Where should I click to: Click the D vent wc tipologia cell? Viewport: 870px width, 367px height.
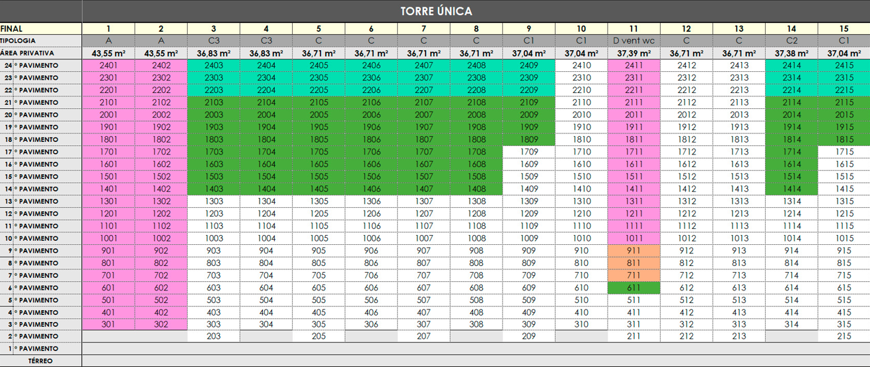point(634,40)
